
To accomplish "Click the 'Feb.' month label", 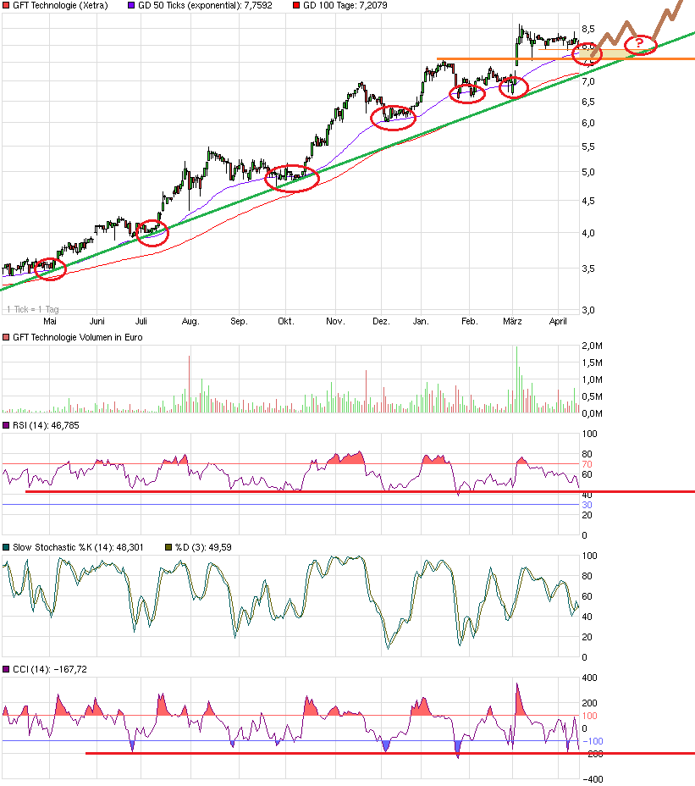I will pos(470,321).
